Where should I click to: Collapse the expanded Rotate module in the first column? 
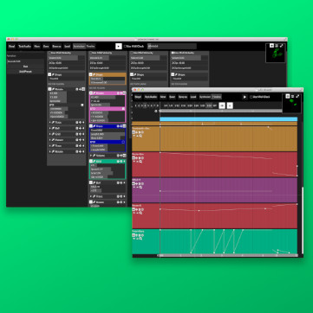point(49,89)
